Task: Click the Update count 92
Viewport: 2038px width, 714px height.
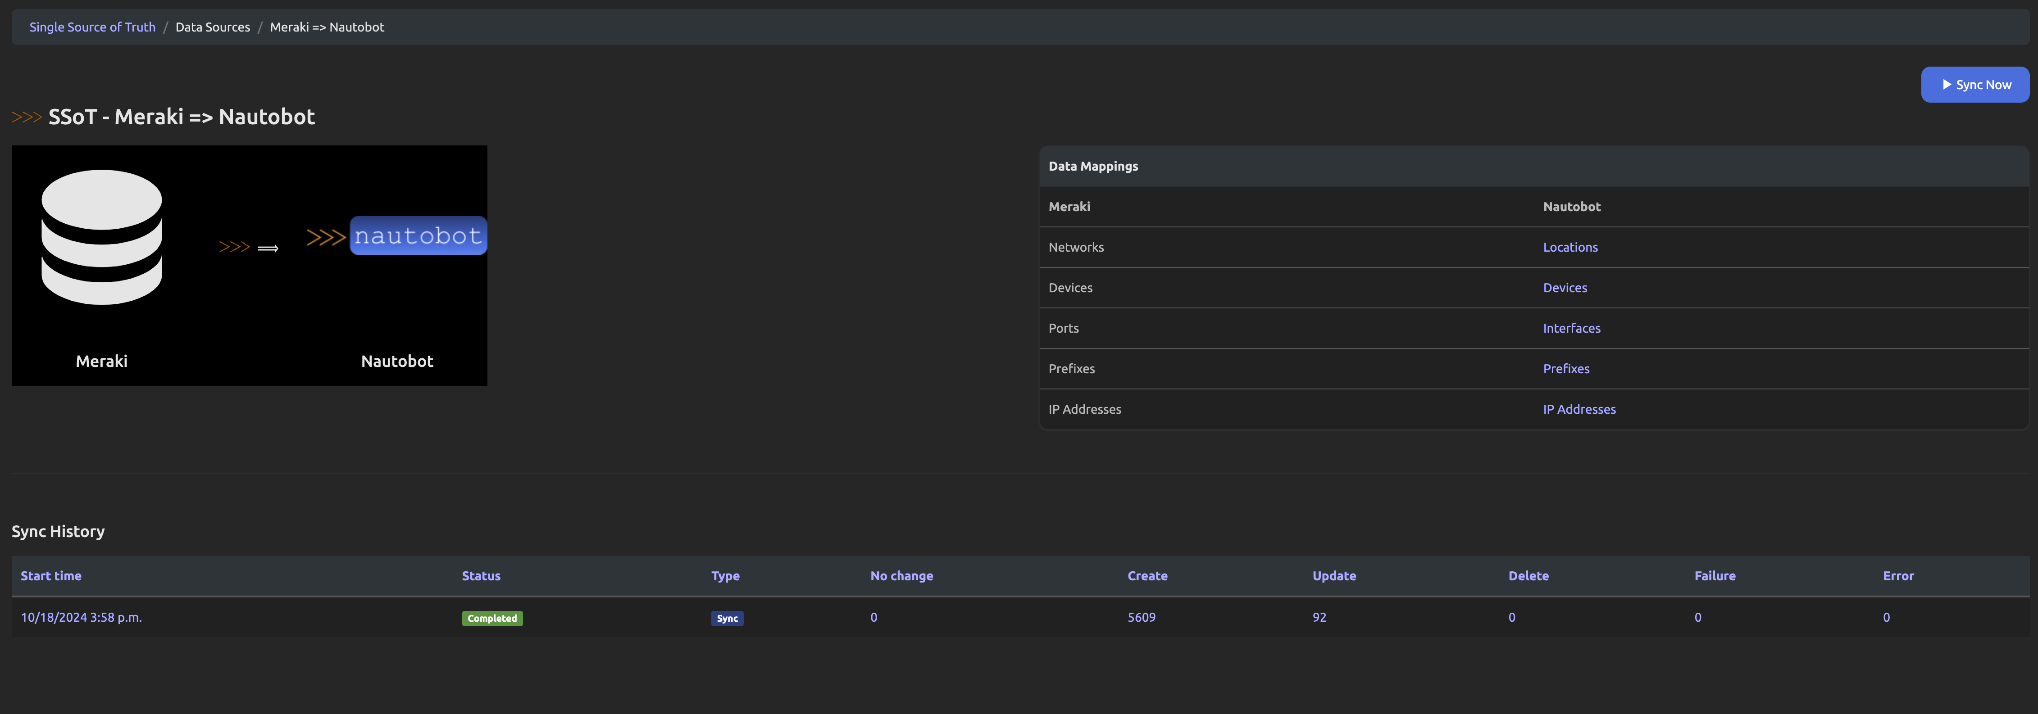Action: (1319, 618)
